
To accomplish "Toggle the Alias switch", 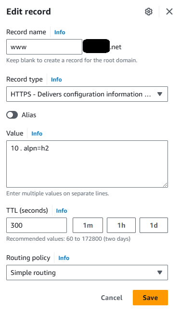I will [x=12, y=115].
